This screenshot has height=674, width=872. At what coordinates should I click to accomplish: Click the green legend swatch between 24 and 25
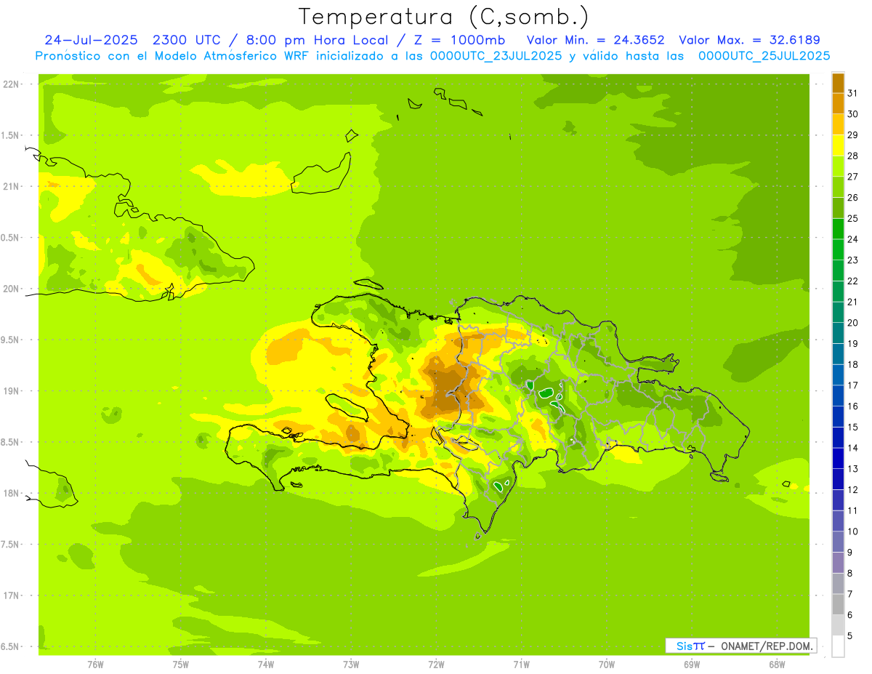[x=838, y=228]
